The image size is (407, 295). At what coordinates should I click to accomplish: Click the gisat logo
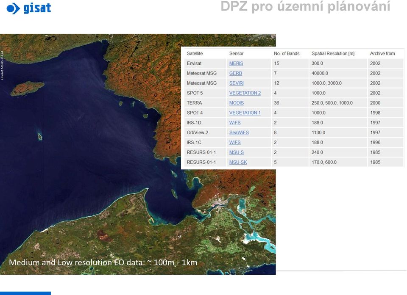click(x=29, y=8)
